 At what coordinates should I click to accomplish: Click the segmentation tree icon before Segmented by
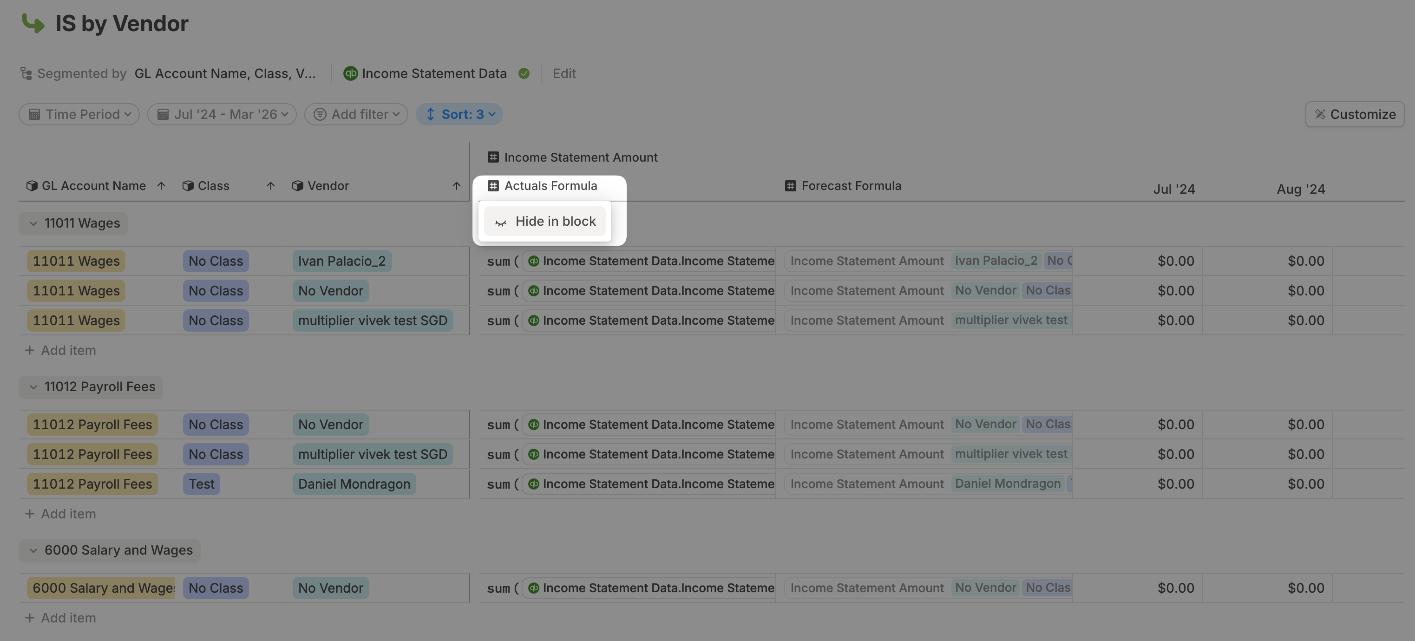[x=26, y=73]
